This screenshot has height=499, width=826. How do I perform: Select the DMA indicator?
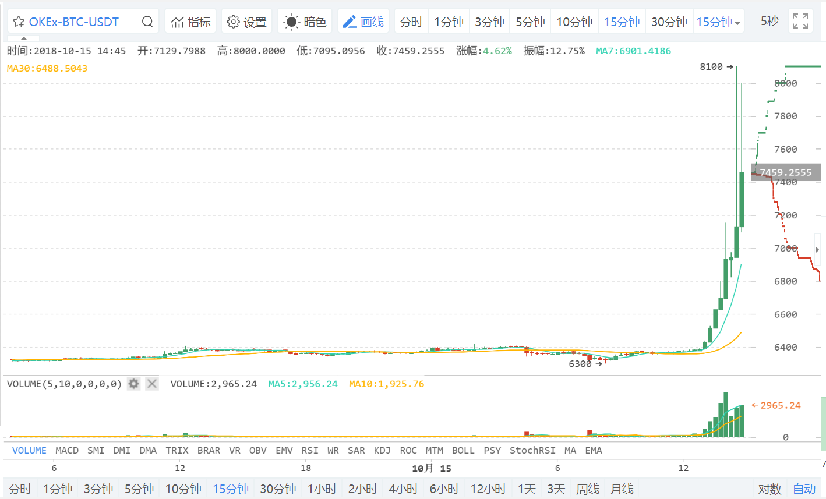click(148, 451)
